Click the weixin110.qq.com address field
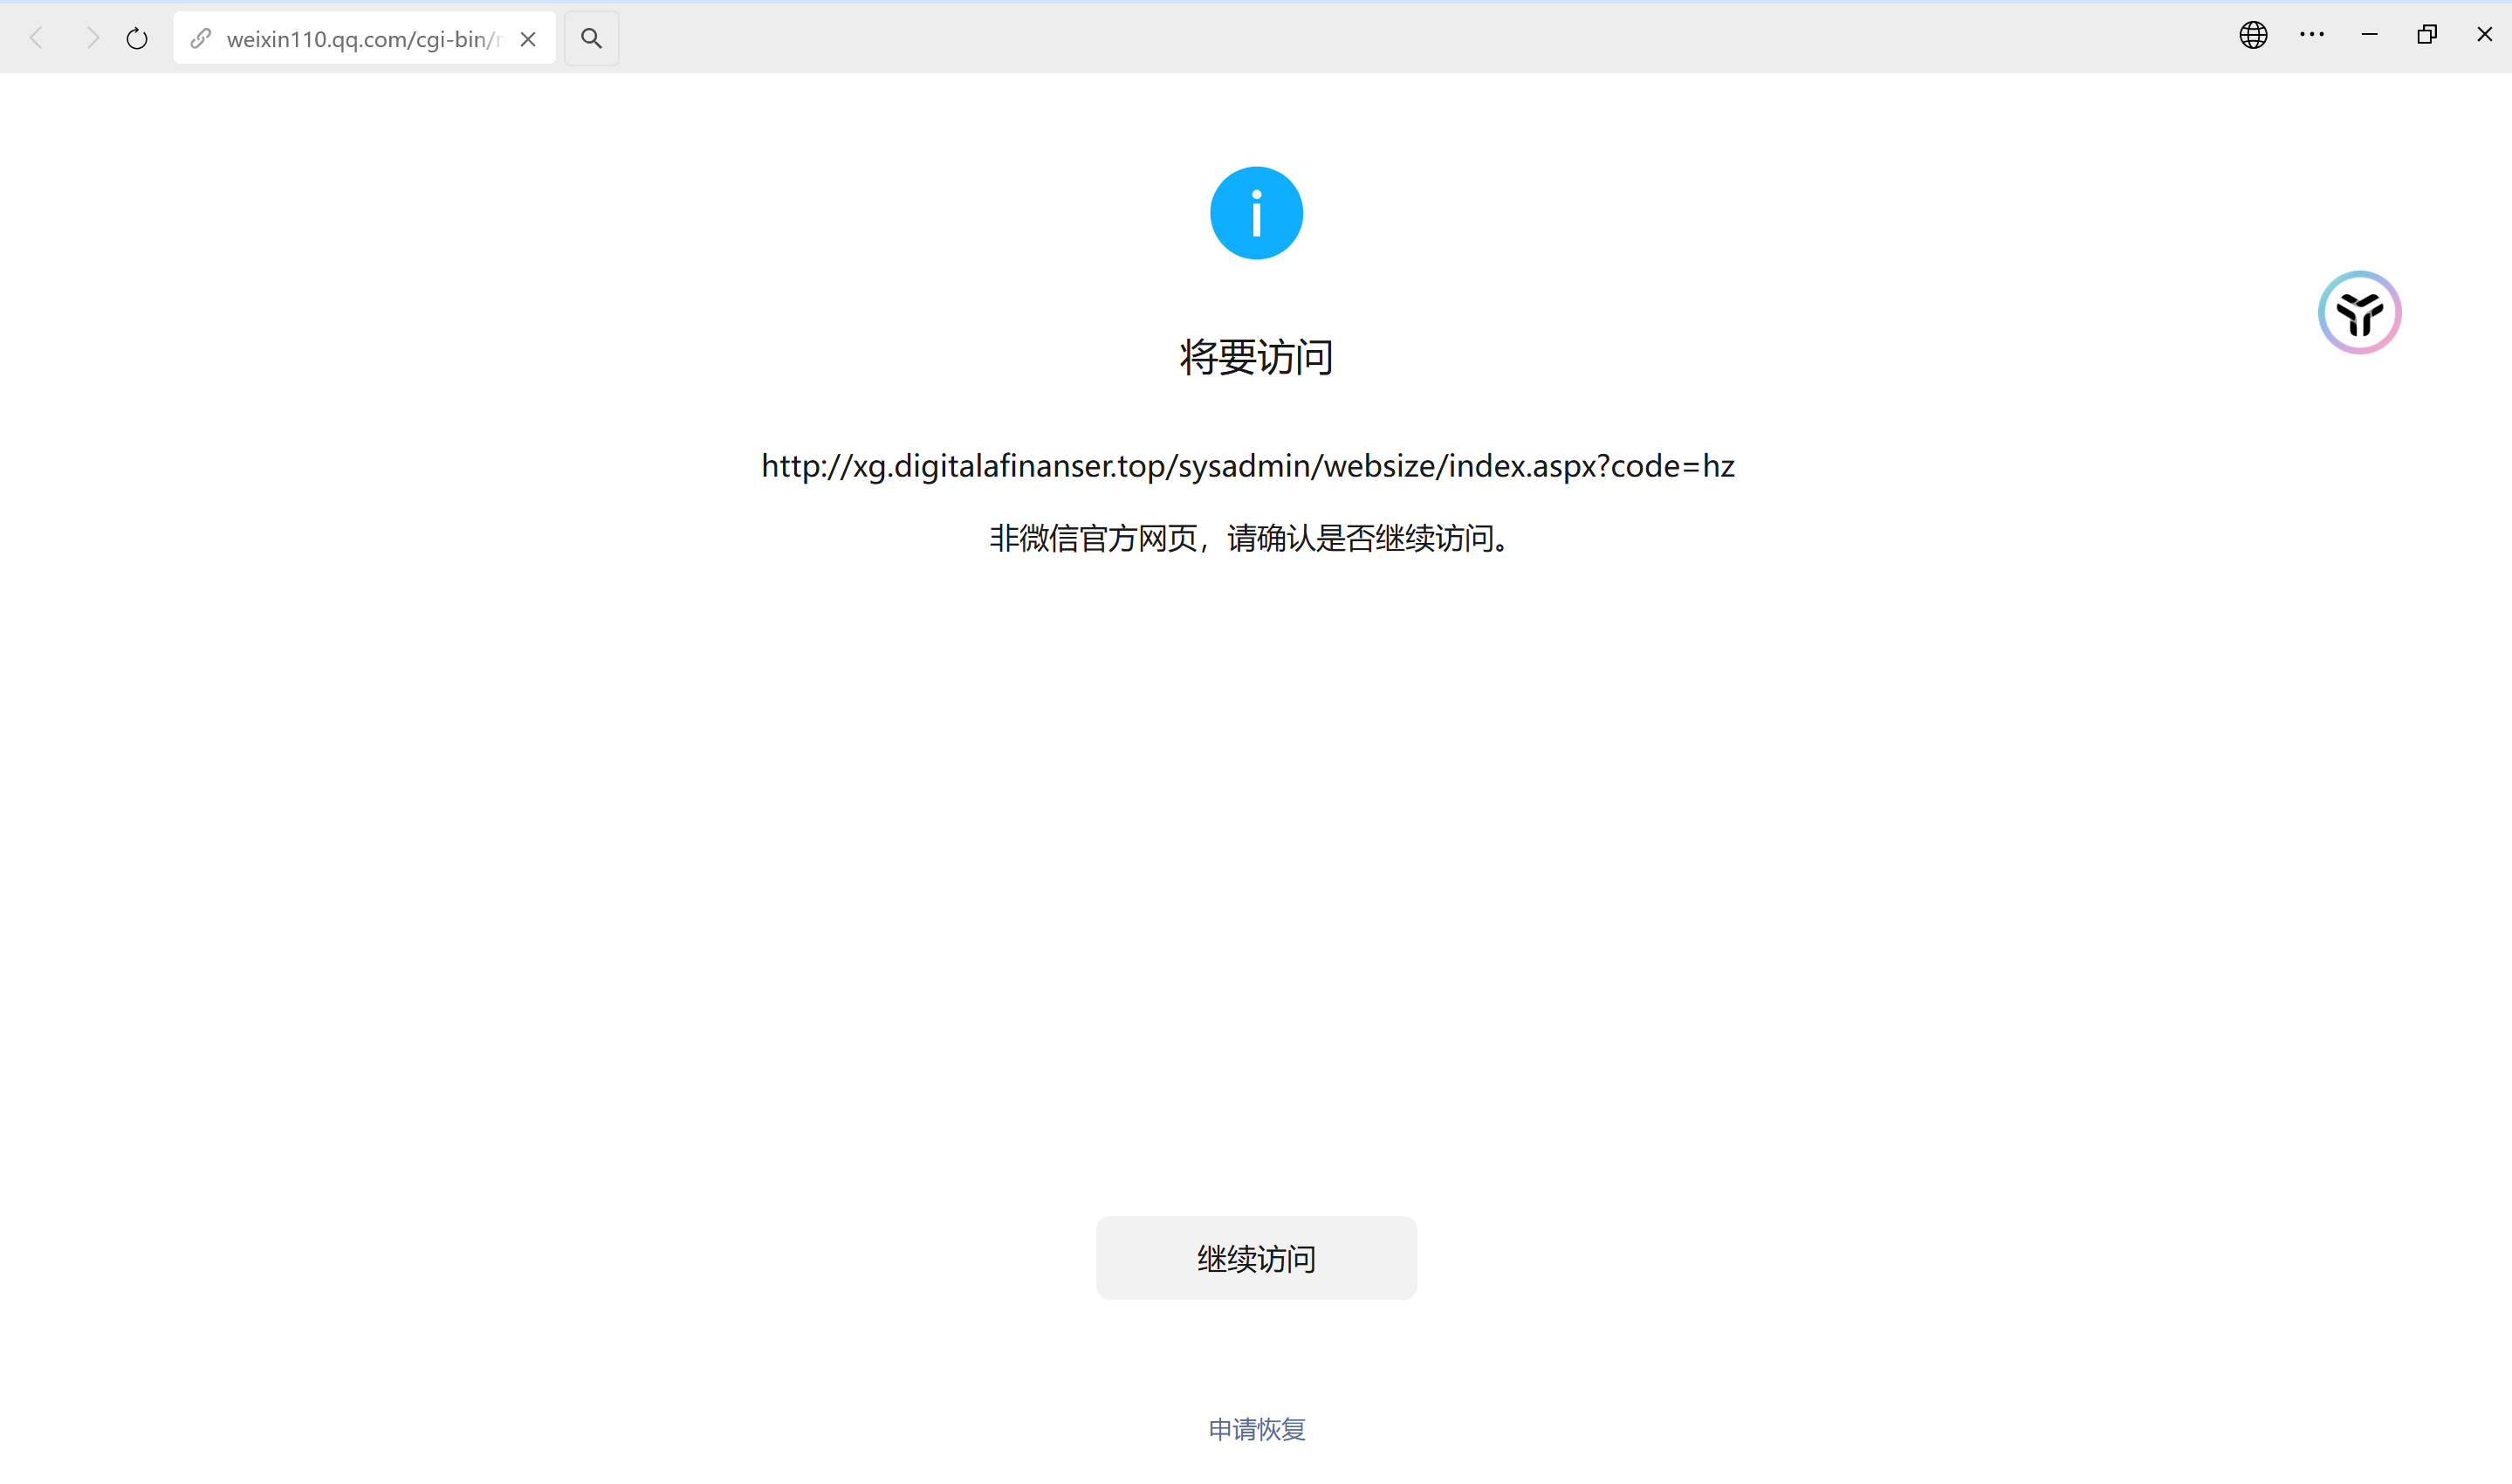This screenshot has height=1484, width=2512. [x=365, y=39]
